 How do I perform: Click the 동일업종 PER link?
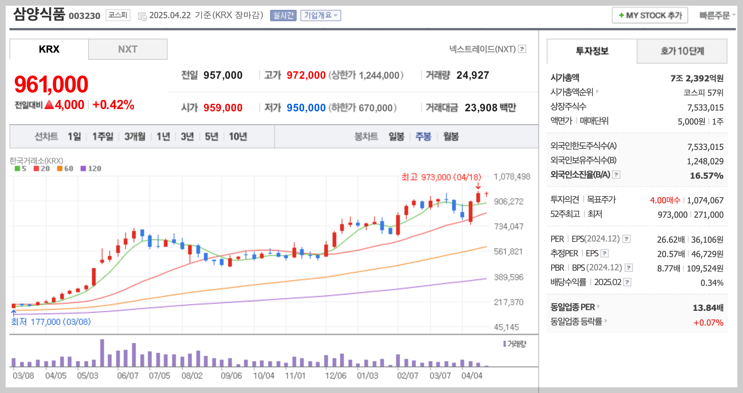click(x=572, y=307)
